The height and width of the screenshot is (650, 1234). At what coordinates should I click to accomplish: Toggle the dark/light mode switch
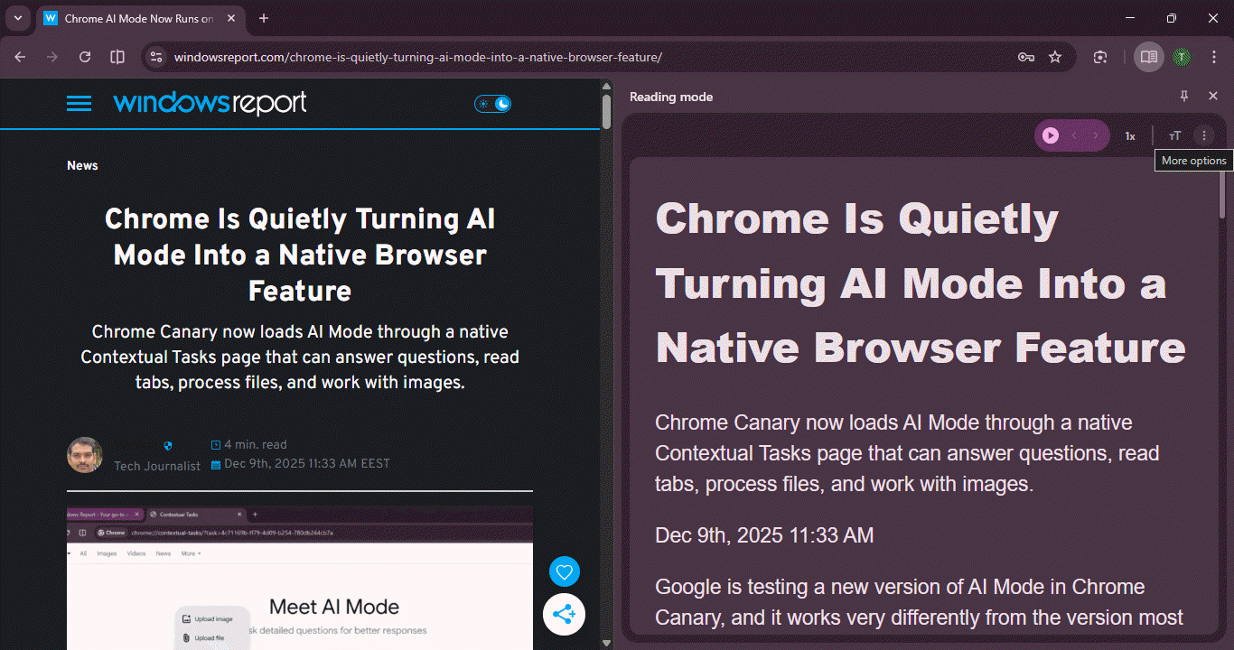(x=493, y=104)
